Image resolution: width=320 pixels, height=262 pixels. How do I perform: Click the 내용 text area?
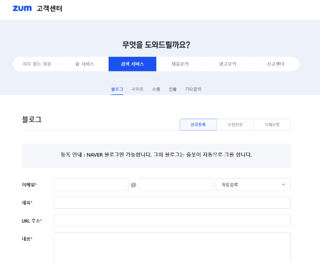point(172,247)
